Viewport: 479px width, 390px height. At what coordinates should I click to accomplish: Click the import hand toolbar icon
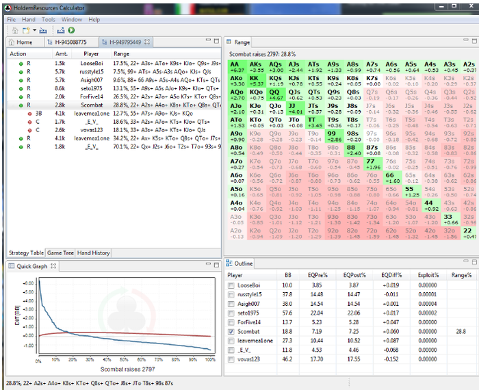[x=43, y=30]
